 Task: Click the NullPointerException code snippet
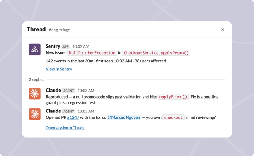(92, 53)
